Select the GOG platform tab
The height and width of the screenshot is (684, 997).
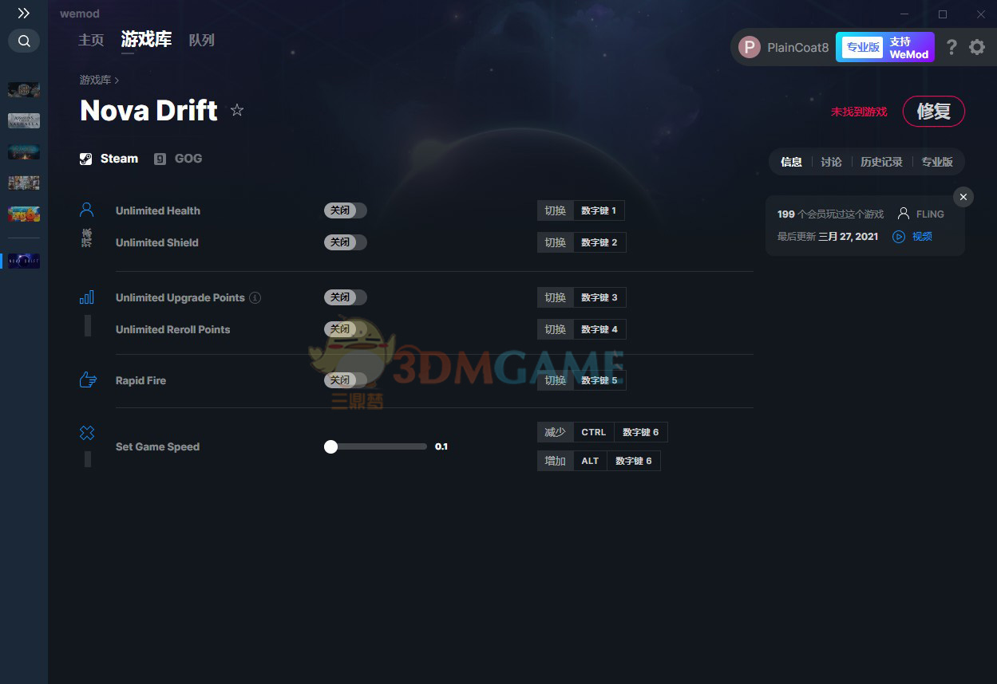coord(179,159)
